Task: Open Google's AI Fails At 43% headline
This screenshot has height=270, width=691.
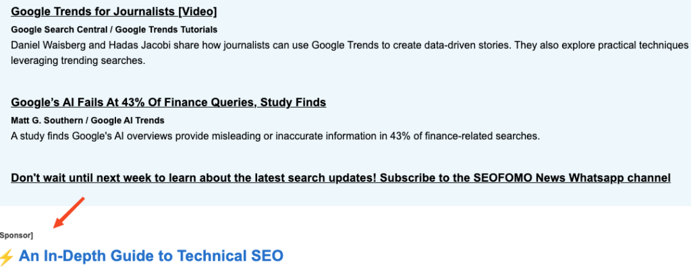Action: point(168,102)
